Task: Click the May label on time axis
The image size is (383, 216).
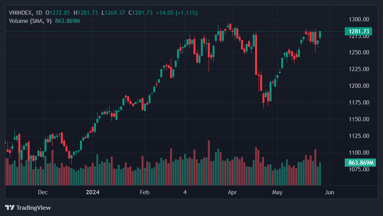Action: [277, 192]
